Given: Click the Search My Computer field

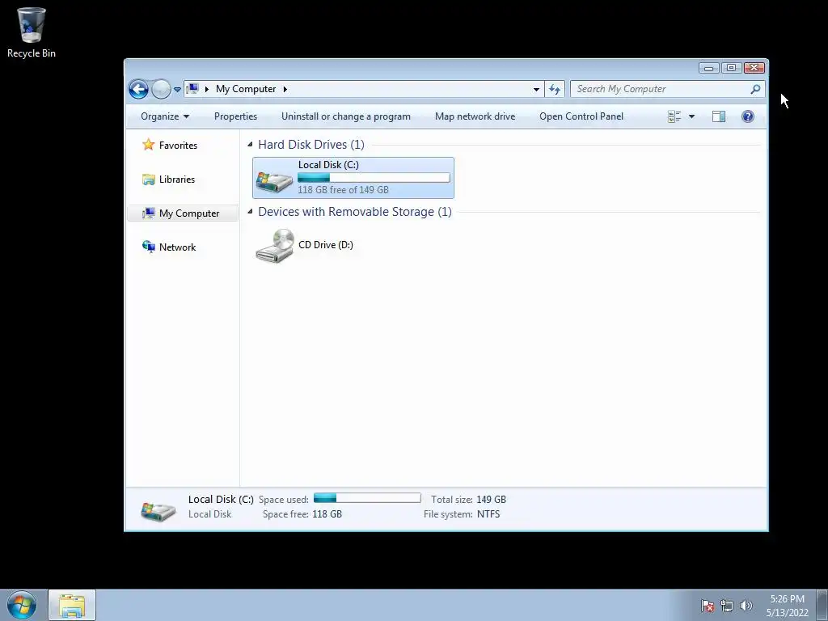Looking at the screenshot, I should point(667,89).
